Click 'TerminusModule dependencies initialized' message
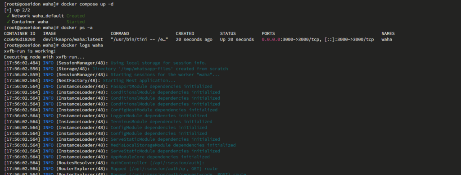Image resolution: width=461 pixels, height=175 pixels. click(x=162, y=122)
